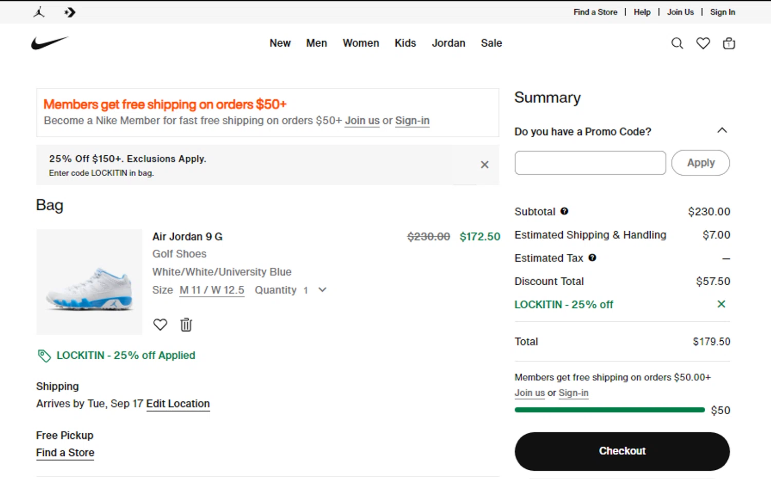Open the shopping bag icon

click(729, 43)
